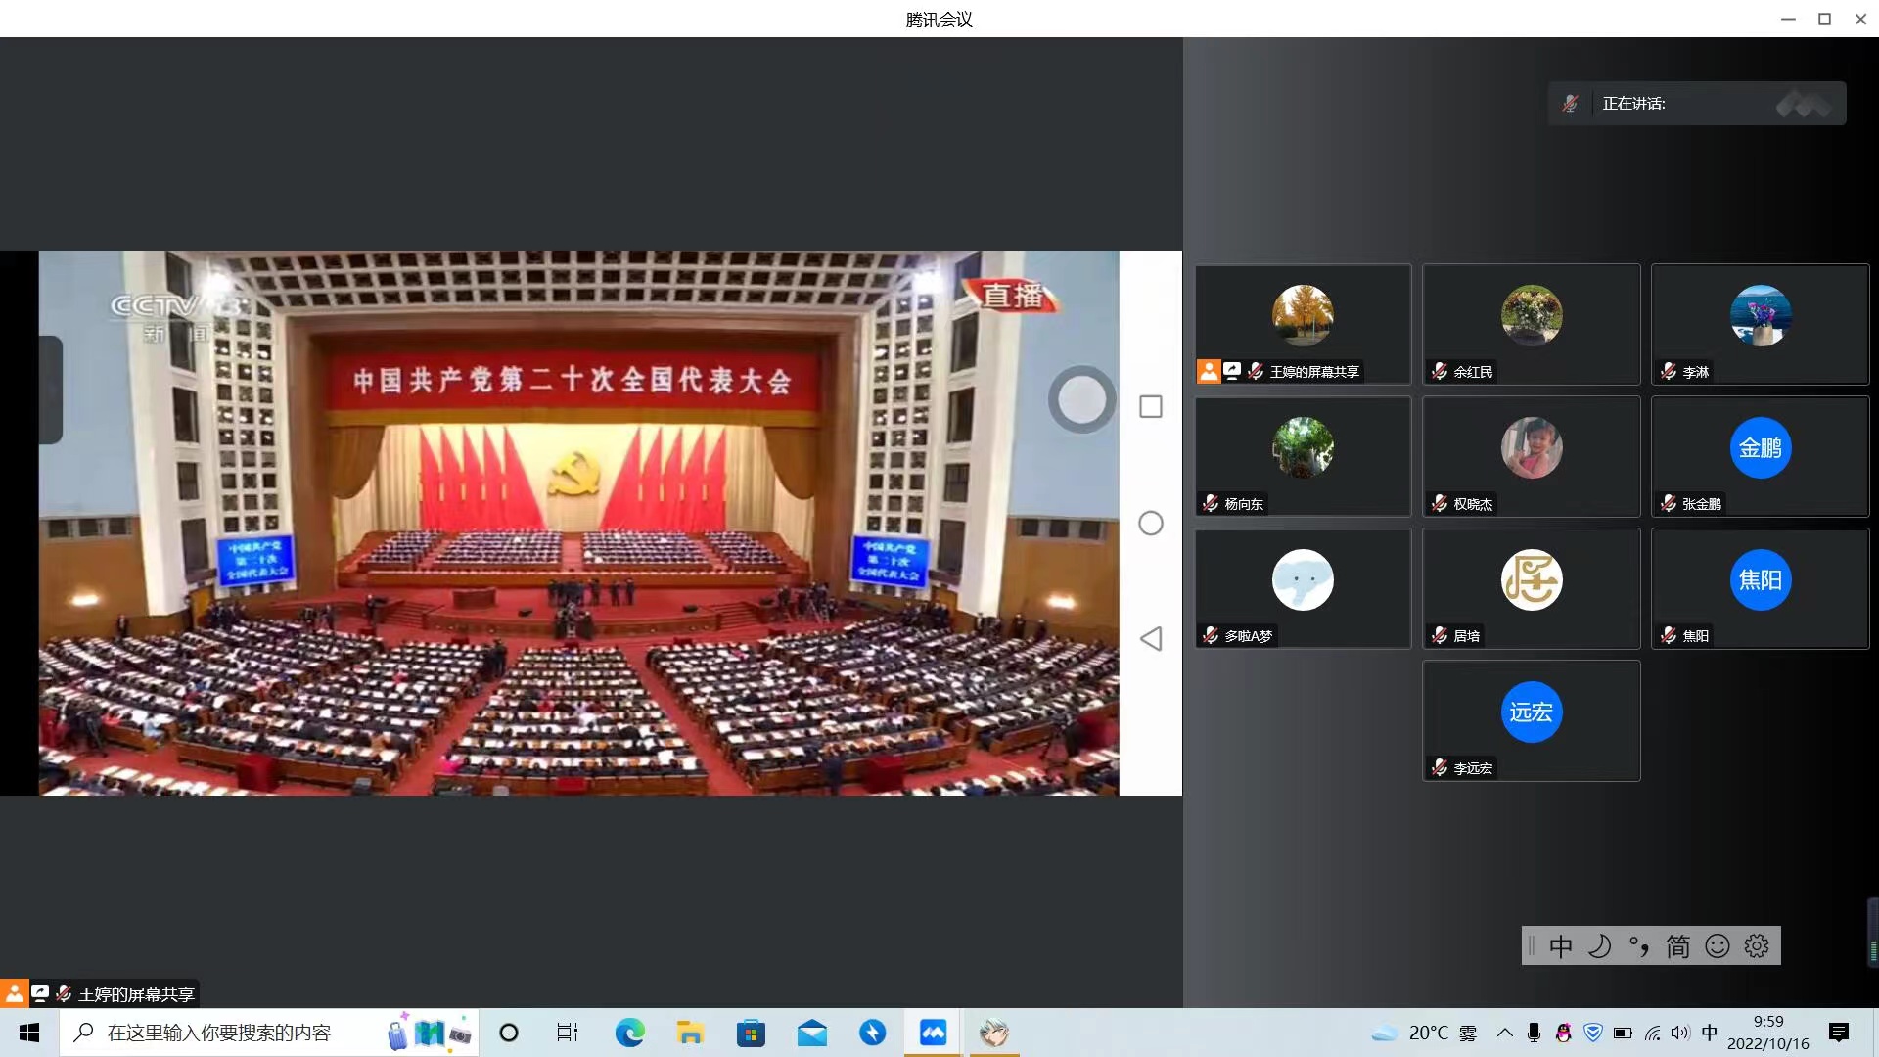Viewport: 1879px width, 1057px height.
Task: Open blue lightning app on taskbar
Action: (x=872, y=1033)
